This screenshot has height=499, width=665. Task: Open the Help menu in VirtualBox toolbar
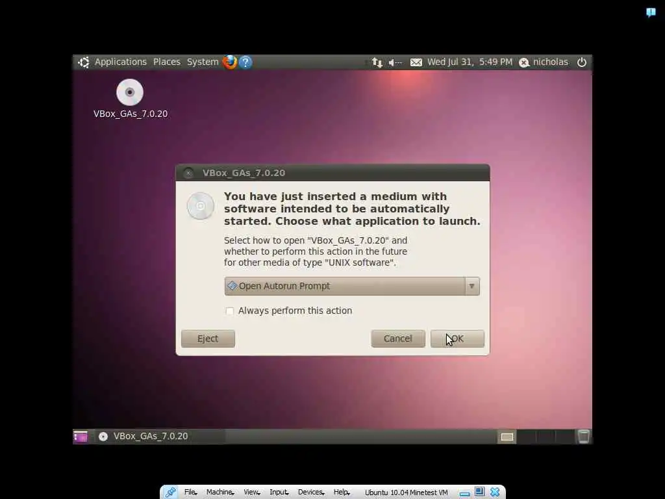click(342, 493)
